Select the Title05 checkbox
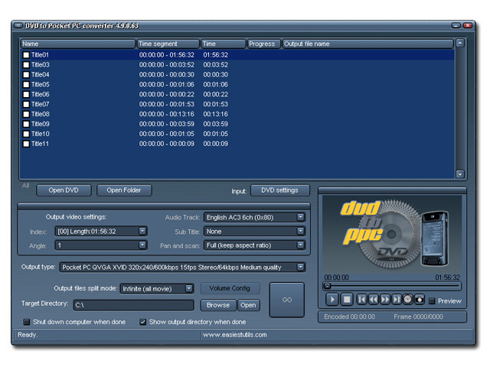Screen dimensions: 490x367 point(26,85)
